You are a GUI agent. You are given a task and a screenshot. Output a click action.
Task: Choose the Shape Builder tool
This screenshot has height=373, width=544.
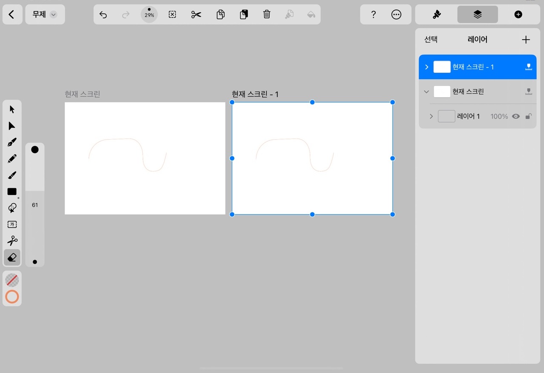(x=12, y=208)
